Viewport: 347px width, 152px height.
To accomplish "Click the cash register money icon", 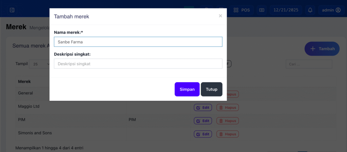I will pyautogui.click(x=262, y=10).
